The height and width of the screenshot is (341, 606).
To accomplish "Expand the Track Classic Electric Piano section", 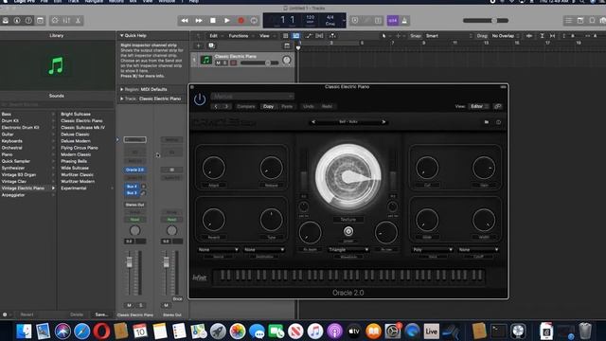I will [x=122, y=99].
